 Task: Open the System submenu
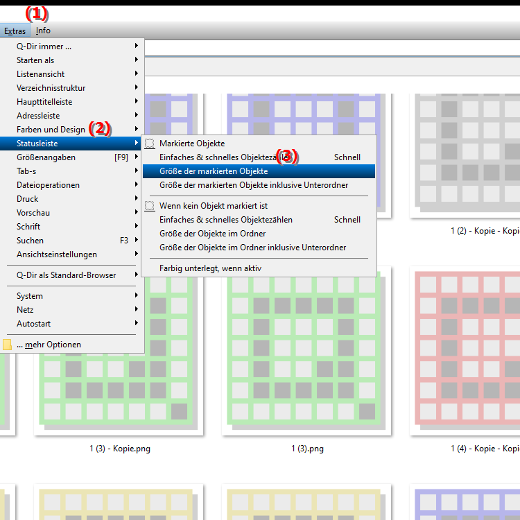[x=72, y=296]
